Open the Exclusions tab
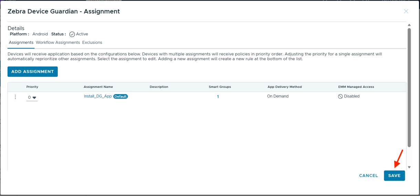 pos(92,43)
